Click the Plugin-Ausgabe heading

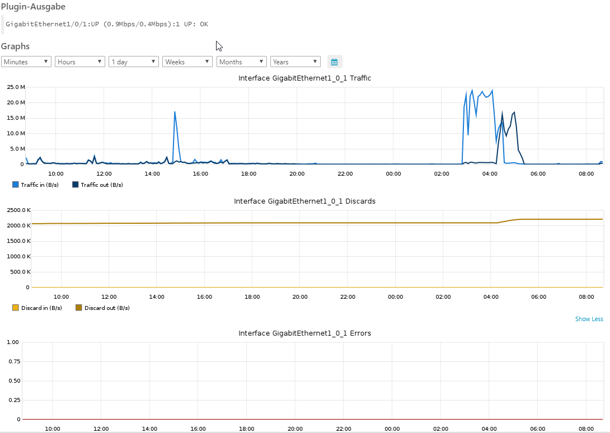(33, 7)
